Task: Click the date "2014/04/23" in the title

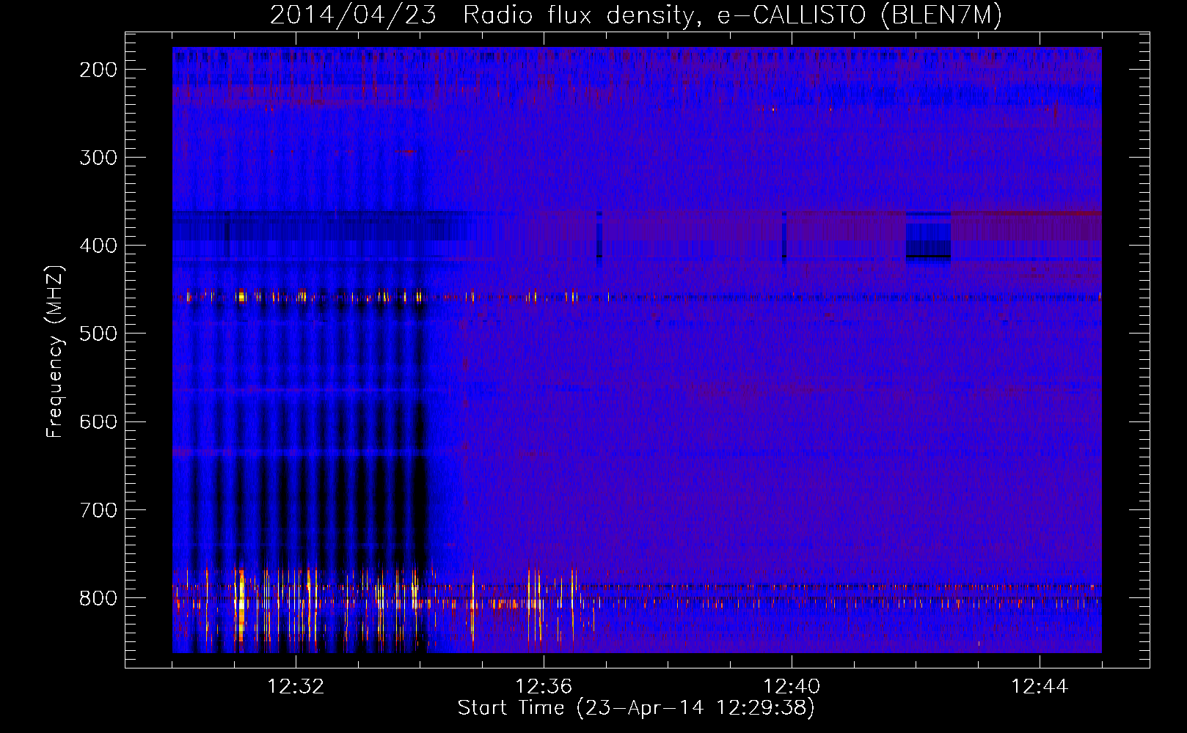Action: pyautogui.click(x=353, y=15)
